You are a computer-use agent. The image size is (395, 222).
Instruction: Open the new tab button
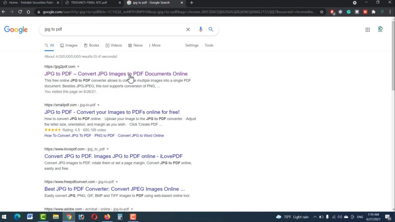tap(191, 3)
